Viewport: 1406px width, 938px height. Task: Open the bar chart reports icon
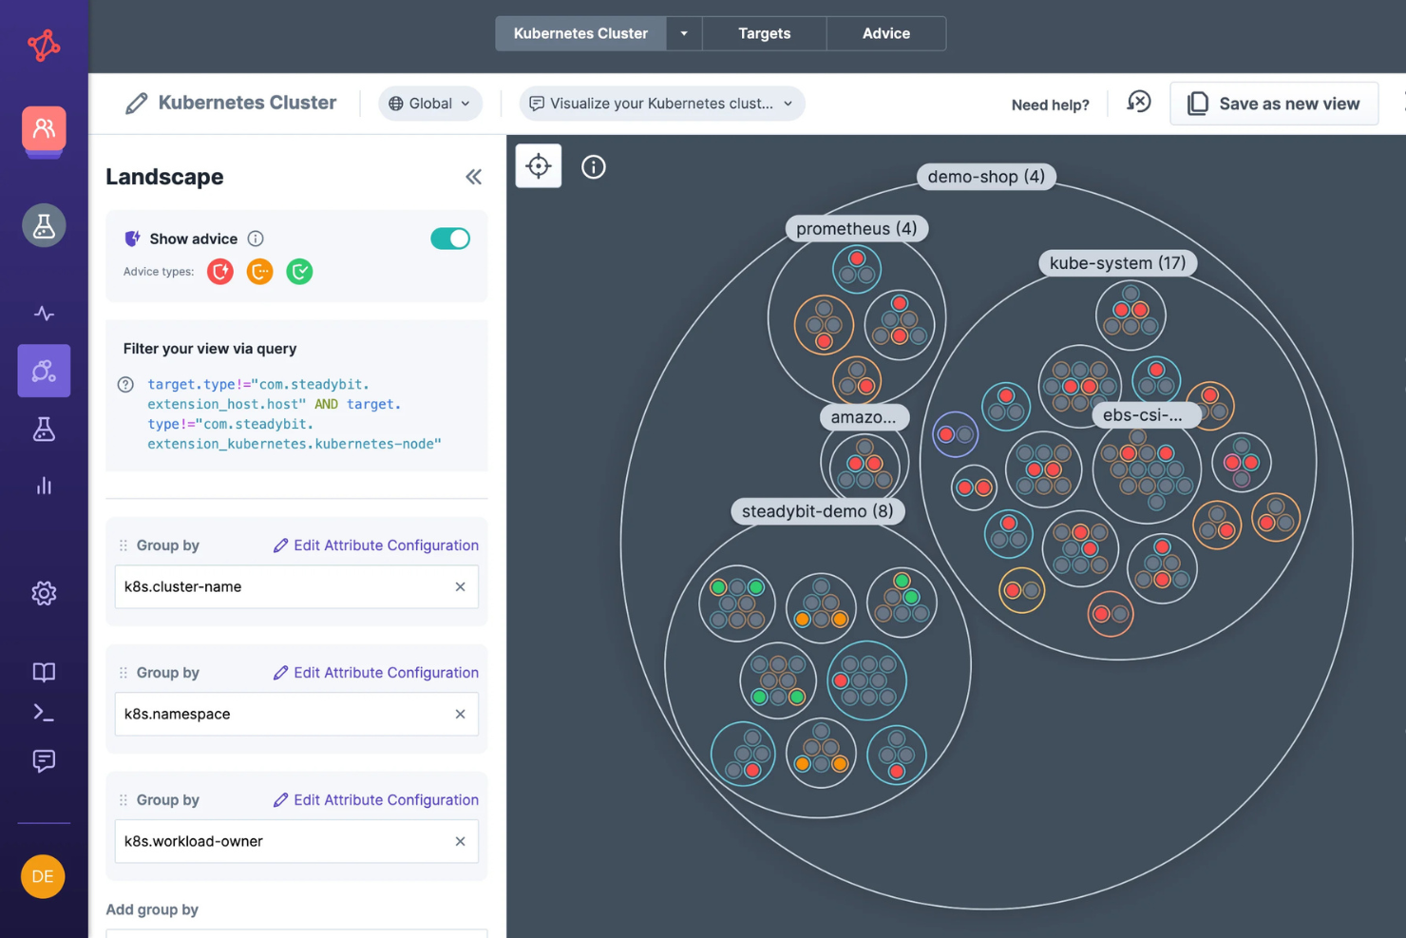pos(44,487)
